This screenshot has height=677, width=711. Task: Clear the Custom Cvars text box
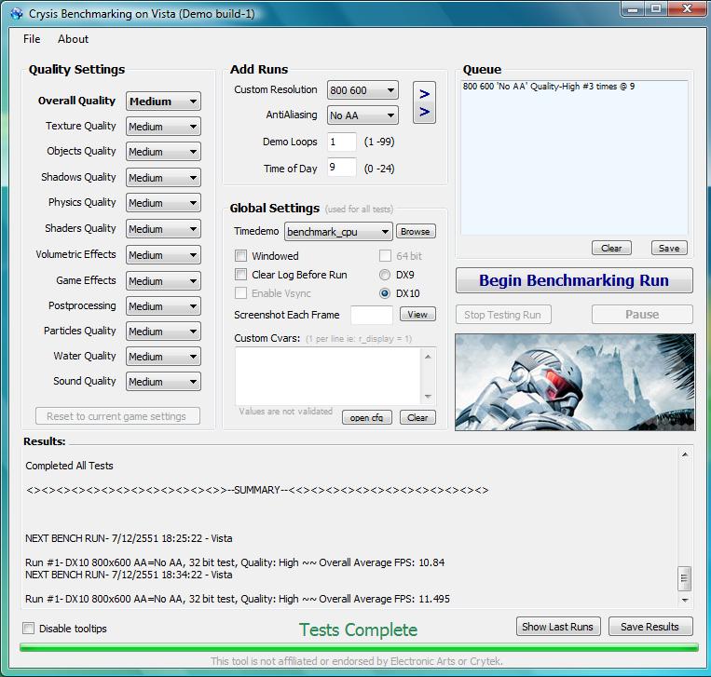coord(417,417)
